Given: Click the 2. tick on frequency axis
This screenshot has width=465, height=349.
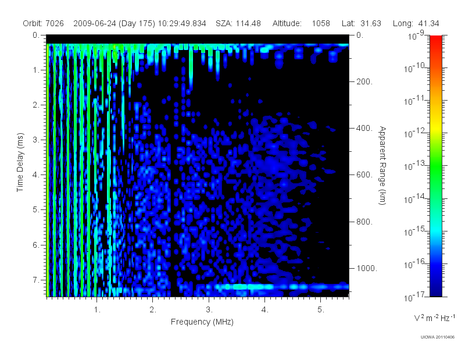Looking at the screenshot, I should [153, 310].
